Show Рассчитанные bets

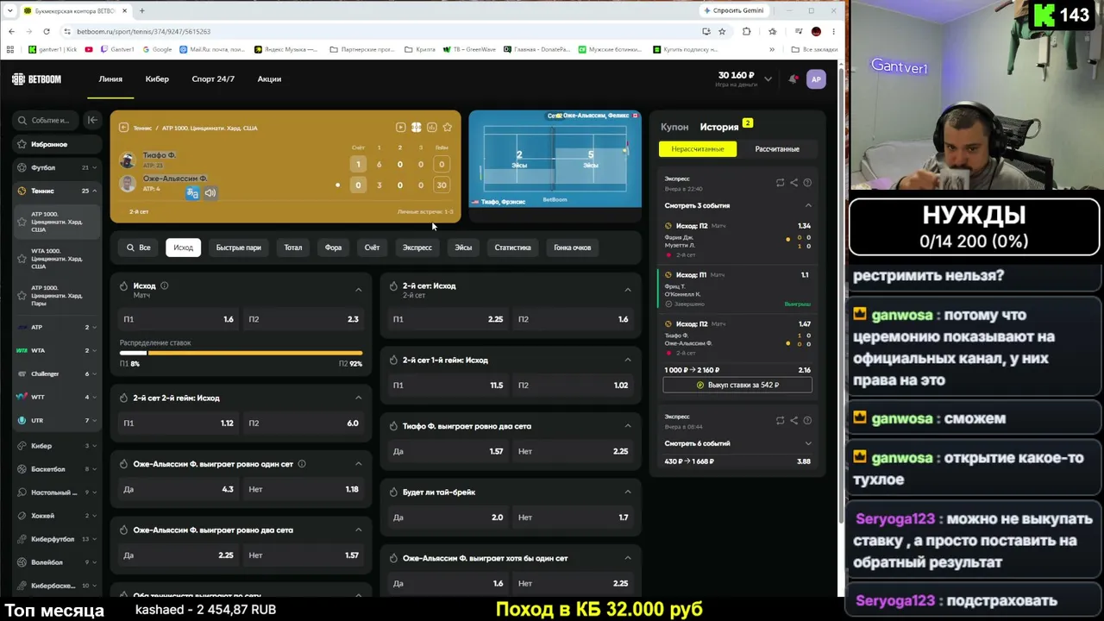(x=777, y=149)
